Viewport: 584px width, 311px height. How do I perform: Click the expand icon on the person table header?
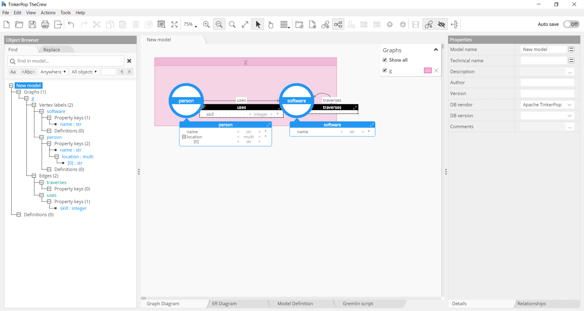pos(268,125)
